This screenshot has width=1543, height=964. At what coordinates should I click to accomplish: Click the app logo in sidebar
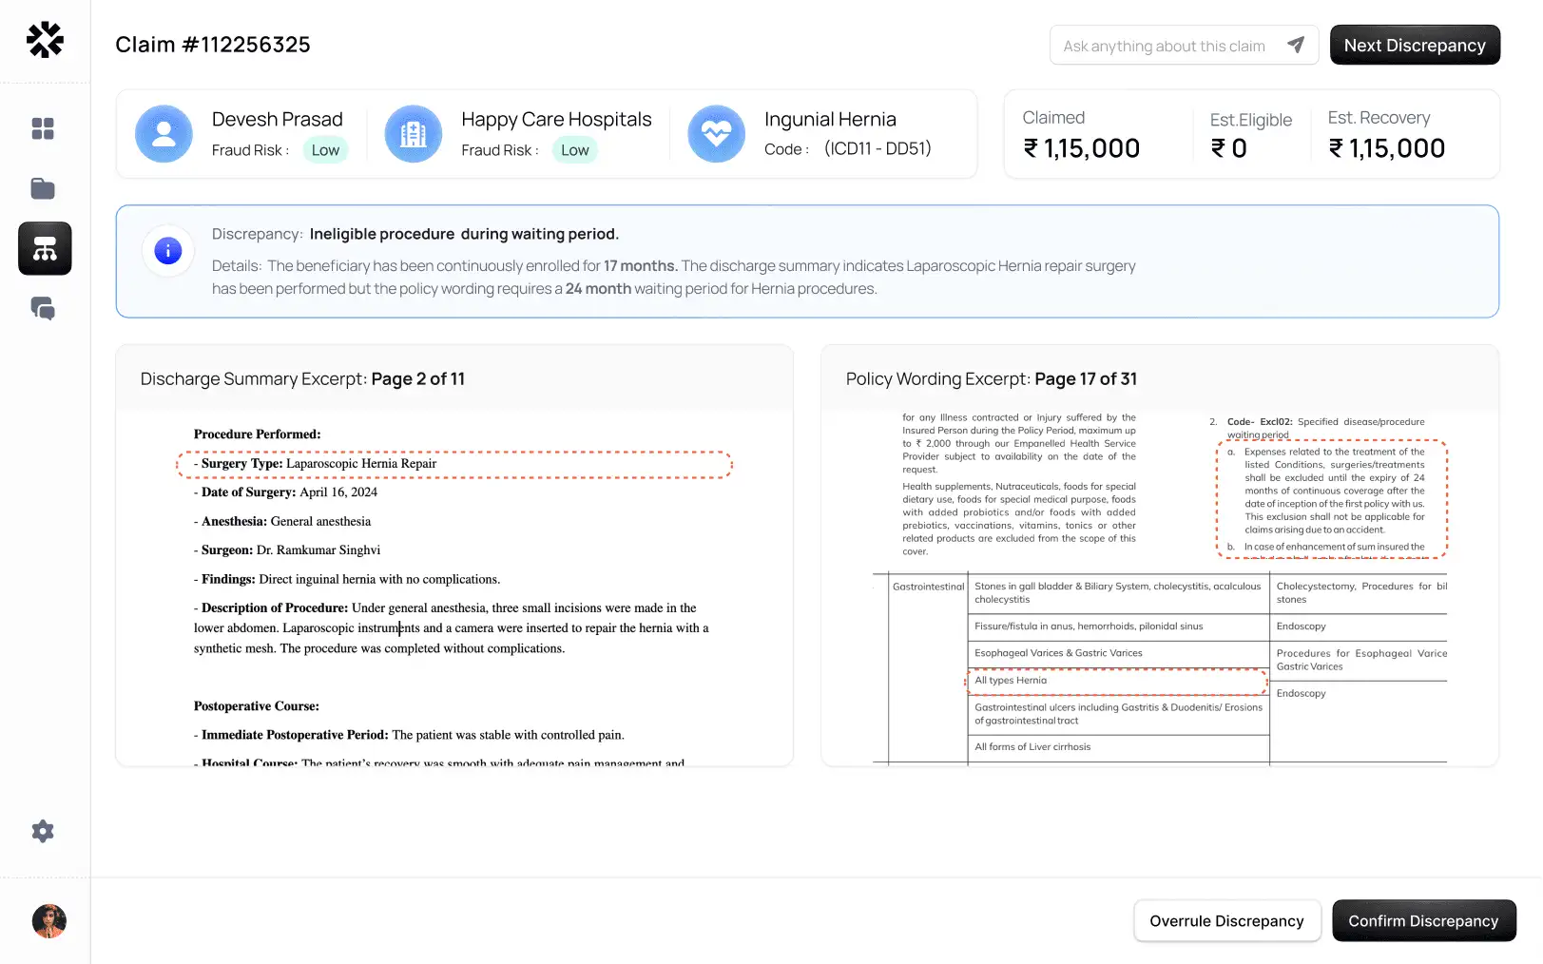(x=45, y=40)
